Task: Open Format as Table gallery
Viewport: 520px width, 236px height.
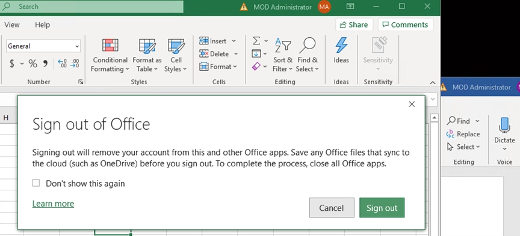Action: 147,55
